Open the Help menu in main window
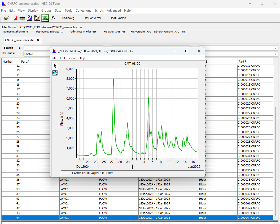 (127, 11)
